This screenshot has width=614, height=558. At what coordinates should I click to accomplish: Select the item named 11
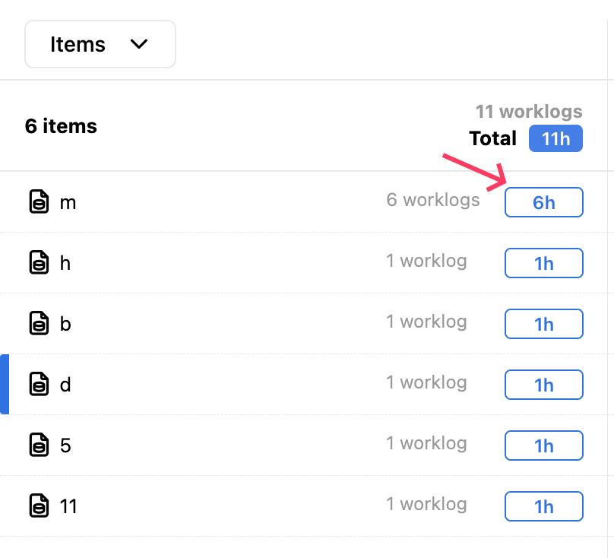coord(68,506)
